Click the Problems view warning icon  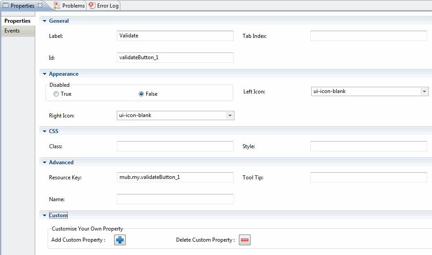click(57, 5)
